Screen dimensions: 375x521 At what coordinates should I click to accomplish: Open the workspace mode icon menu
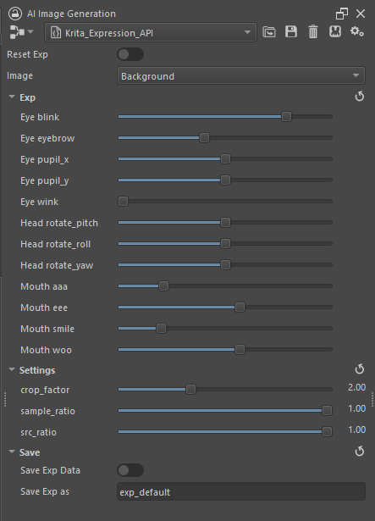pos(21,32)
